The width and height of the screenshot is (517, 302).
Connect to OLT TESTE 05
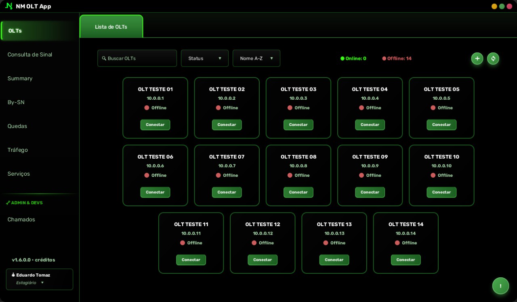(x=441, y=125)
